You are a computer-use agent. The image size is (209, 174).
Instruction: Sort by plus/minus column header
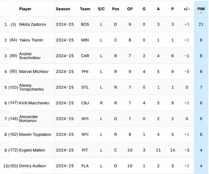coord(187,9)
